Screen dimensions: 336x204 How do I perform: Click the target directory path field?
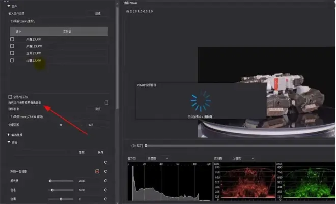pyautogui.click(x=59, y=117)
